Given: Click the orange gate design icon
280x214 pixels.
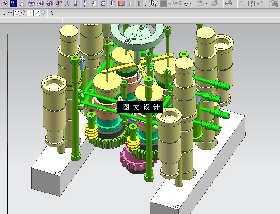Looking at the screenshot, I should (x=121, y=3).
